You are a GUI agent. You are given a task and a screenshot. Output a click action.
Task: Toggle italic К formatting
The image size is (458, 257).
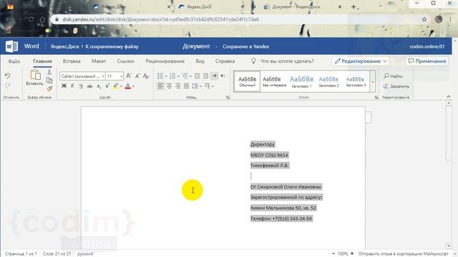tap(72, 86)
